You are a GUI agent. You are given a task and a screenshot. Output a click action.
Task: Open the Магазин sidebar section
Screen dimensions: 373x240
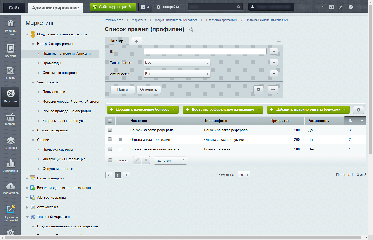(10, 119)
